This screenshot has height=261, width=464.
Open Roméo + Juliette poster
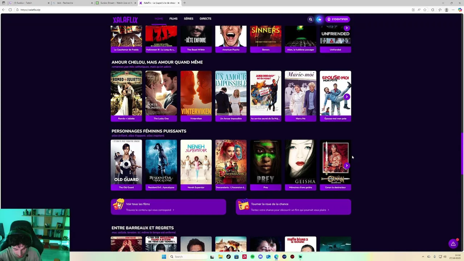pyautogui.click(x=126, y=93)
